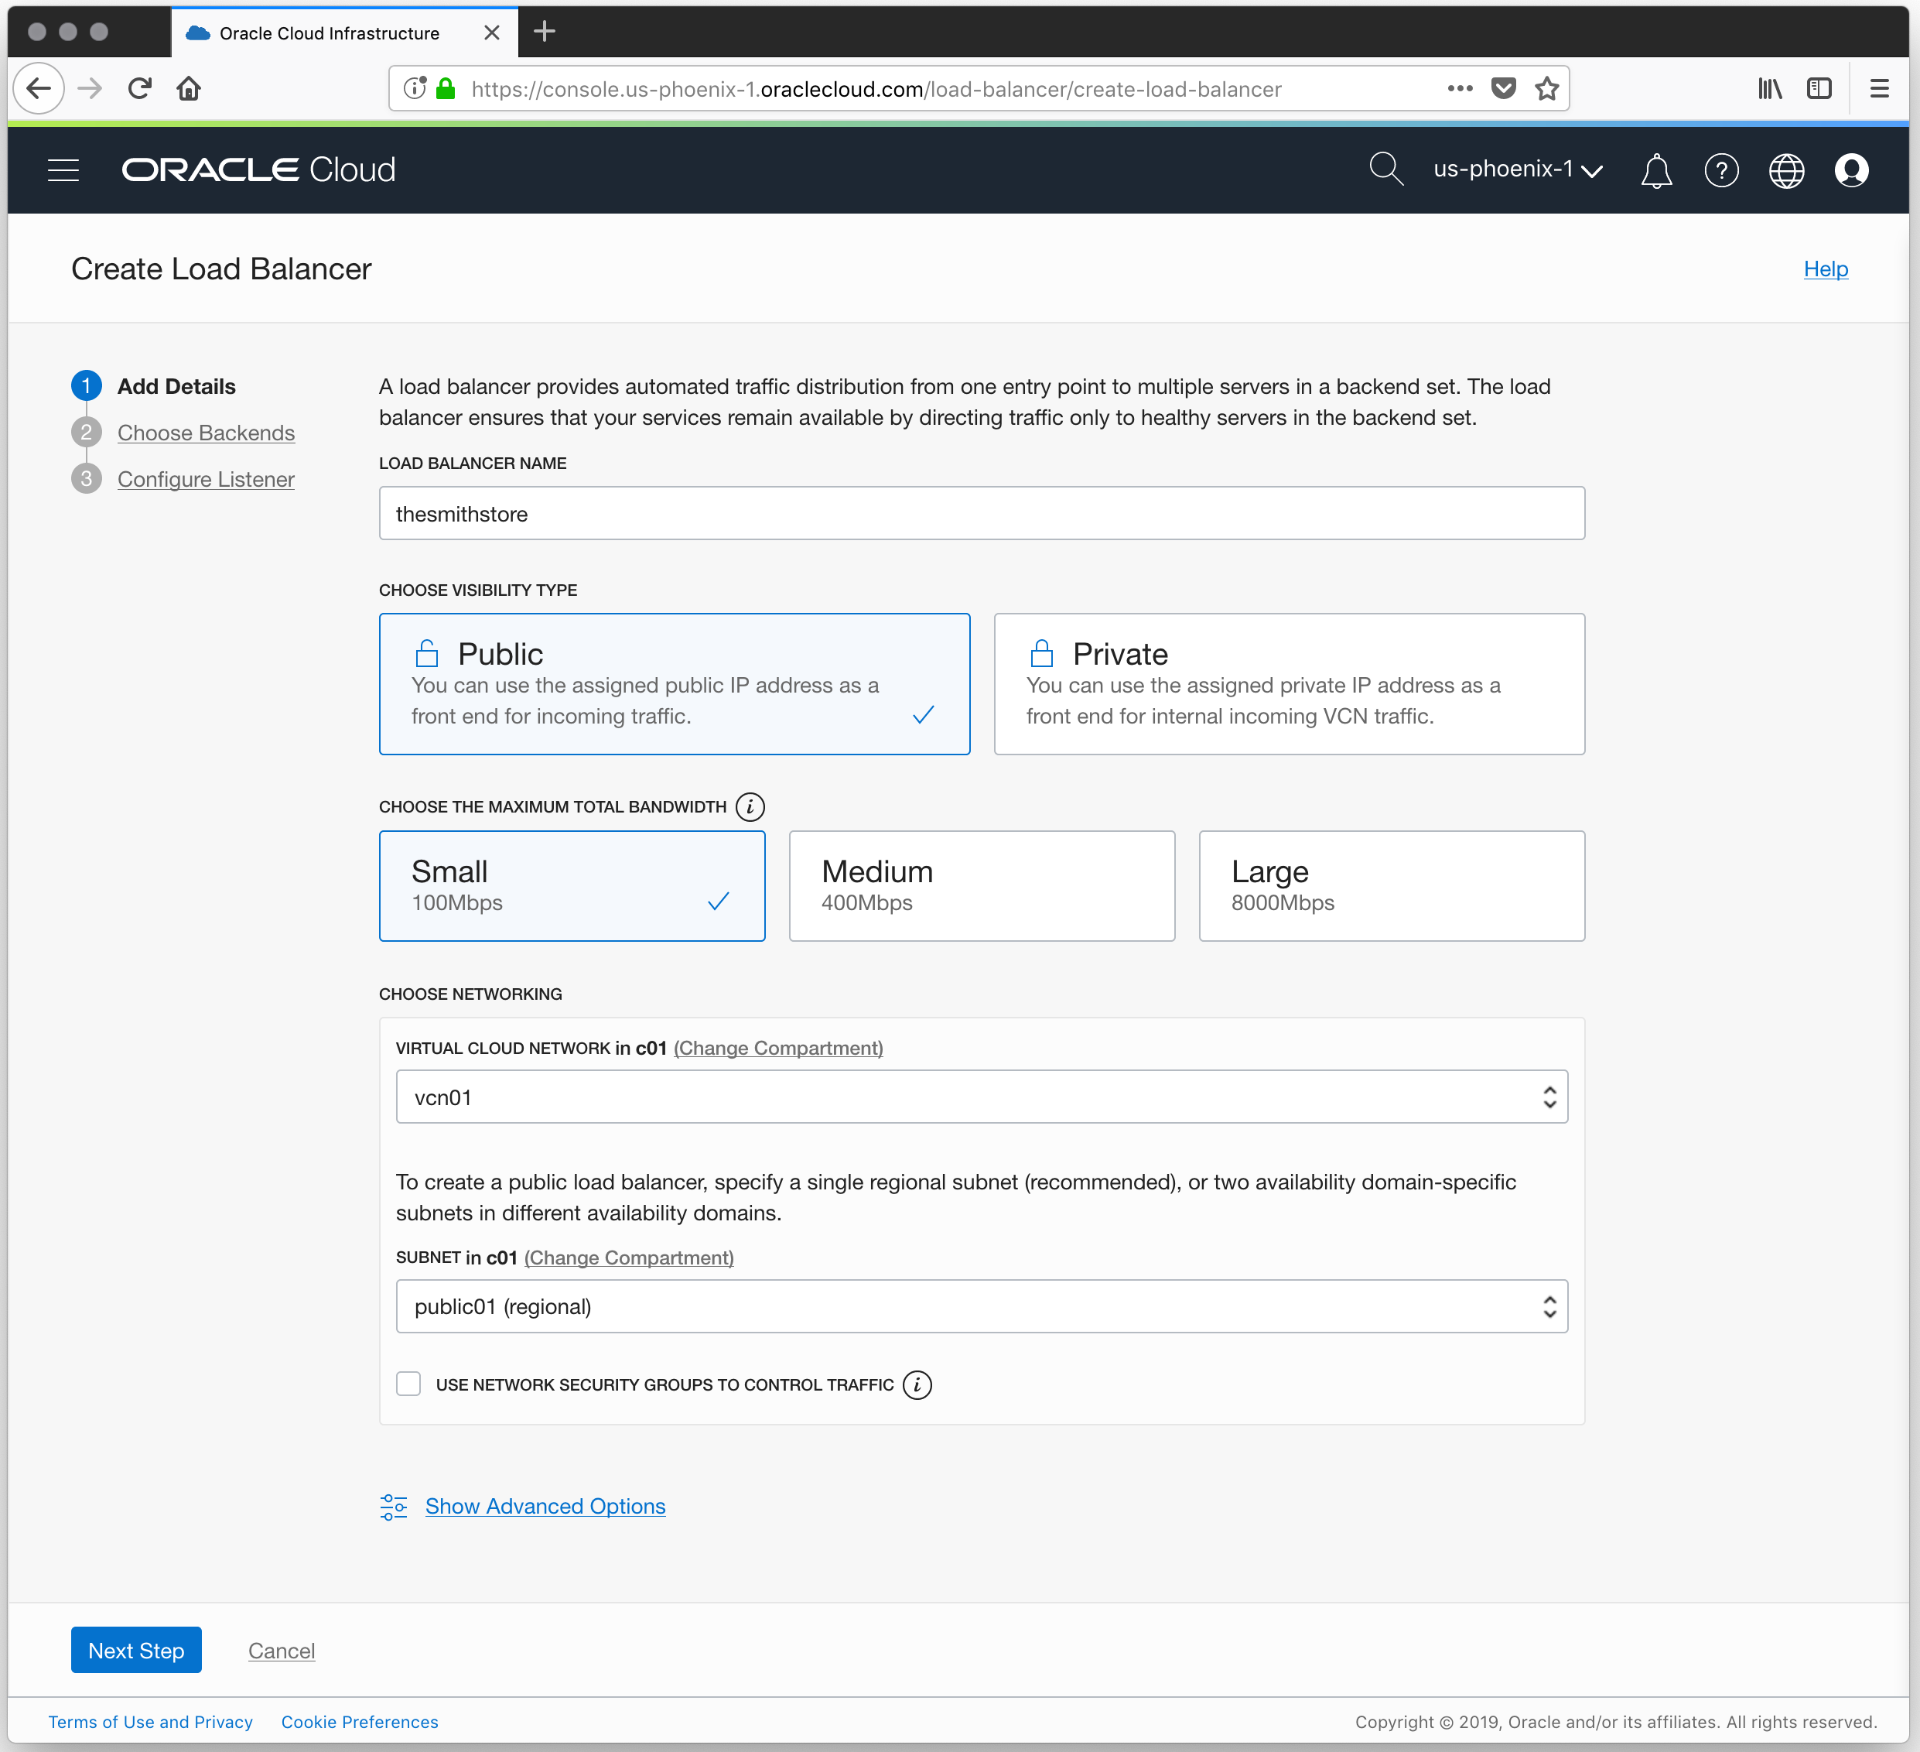Image resolution: width=1920 pixels, height=1752 pixels.
Task: Open the vcn01 virtual cloud network dropdown
Action: [x=981, y=1097]
